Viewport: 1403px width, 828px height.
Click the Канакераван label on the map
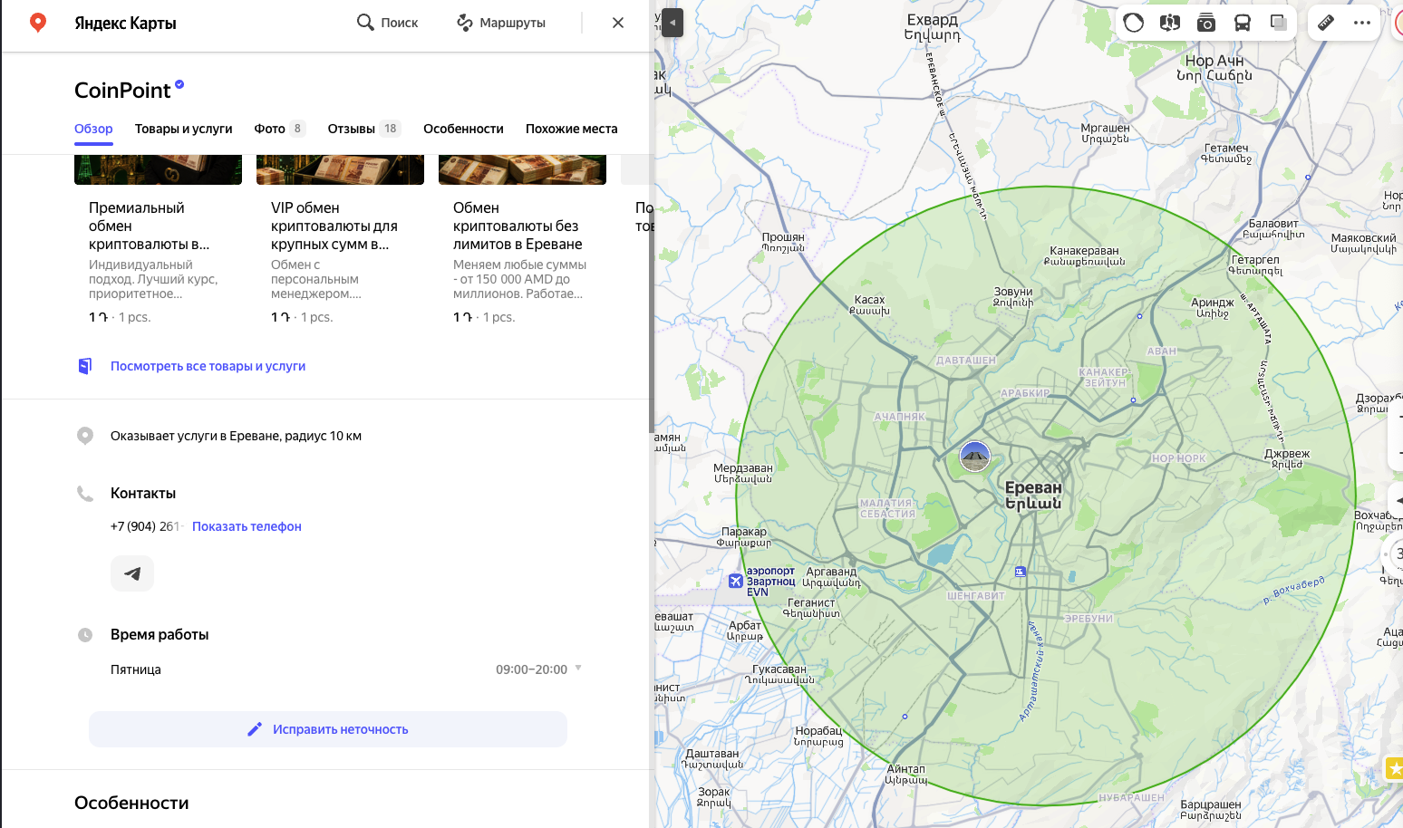[1084, 256]
